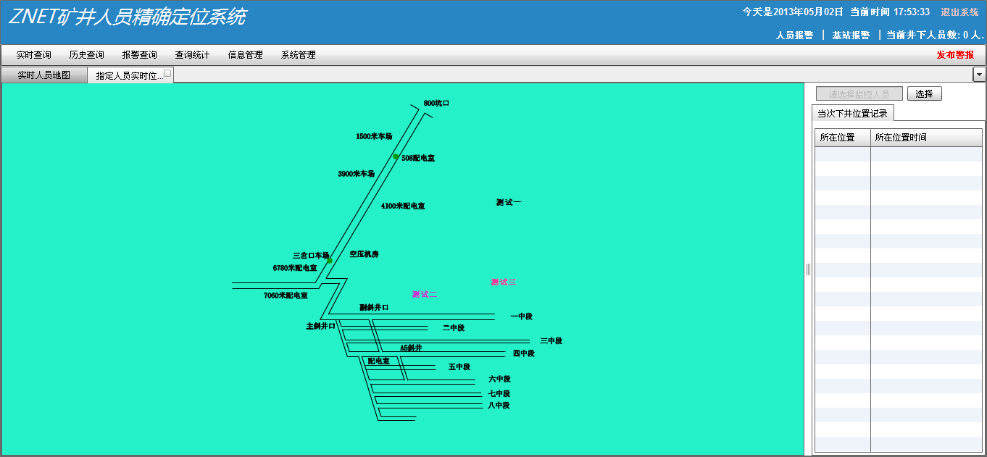The width and height of the screenshot is (987, 457).
Task: Close the 指定人员实时位 tab using its small box
Action: pos(167,73)
